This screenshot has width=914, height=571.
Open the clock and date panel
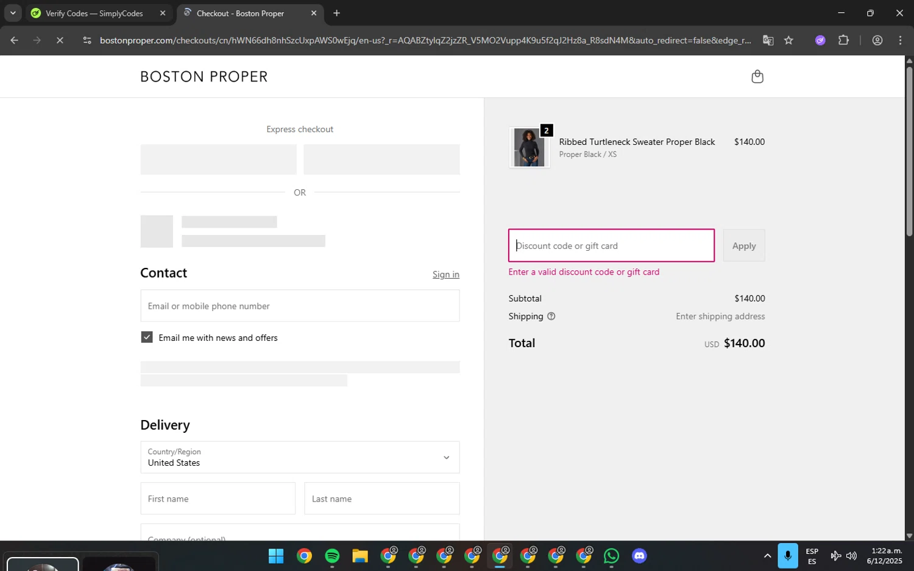pos(884,556)
